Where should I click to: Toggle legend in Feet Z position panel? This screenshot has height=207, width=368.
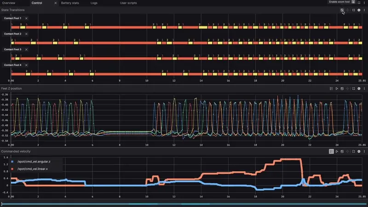point(331,88)
